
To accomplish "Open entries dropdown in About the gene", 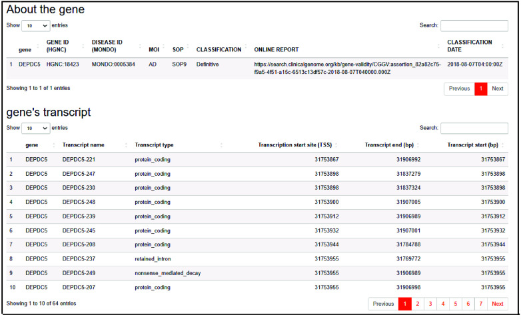I will coord(36,25).
